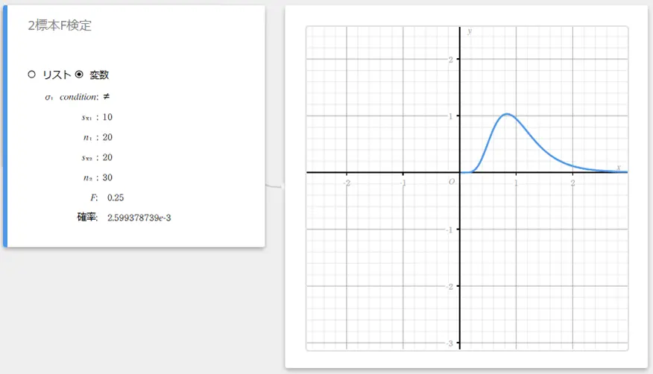Click the -1 tick label on horizontal axis

click(x=403, y=183)
